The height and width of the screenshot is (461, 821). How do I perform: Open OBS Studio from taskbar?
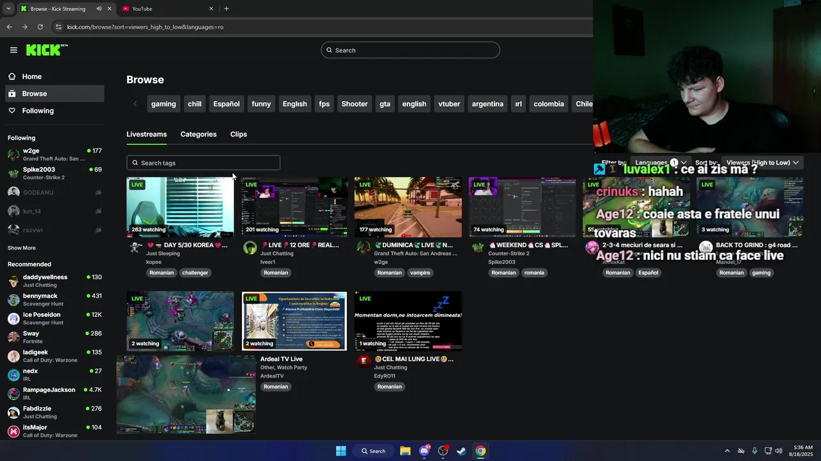(x=443, y=451)
